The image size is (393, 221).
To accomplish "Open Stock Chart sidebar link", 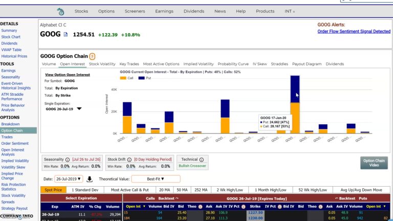I will 11,37.
